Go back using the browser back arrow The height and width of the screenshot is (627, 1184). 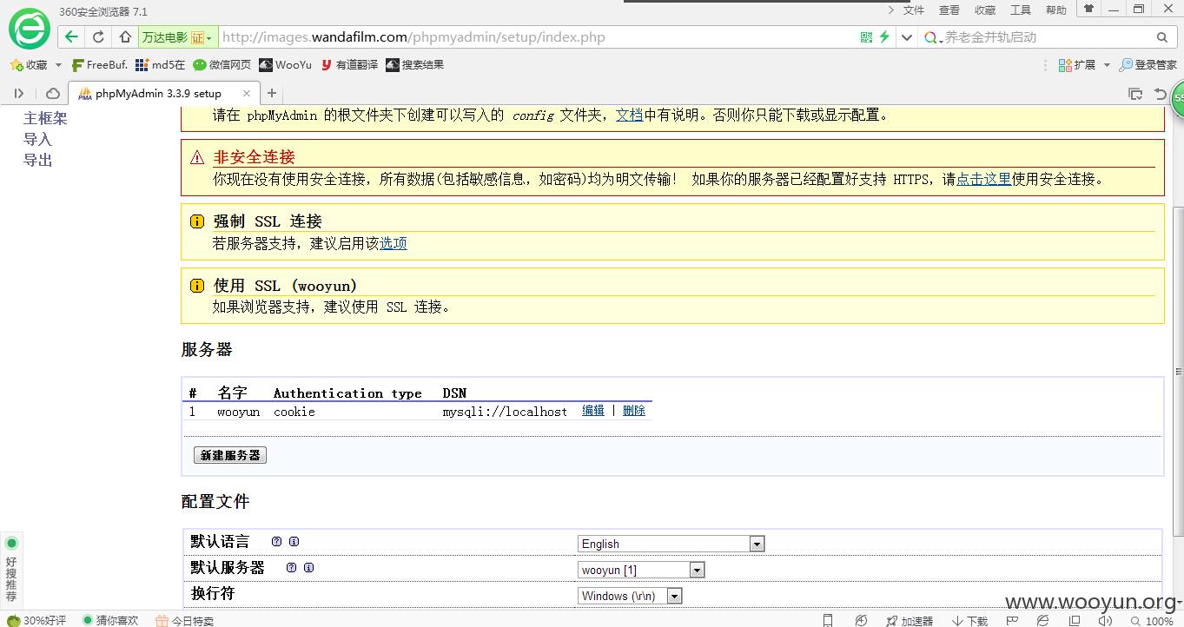pyautogui.click(x=71, y=37)
